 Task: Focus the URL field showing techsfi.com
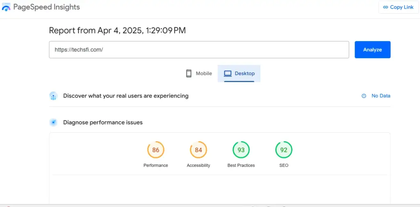[x=199, y=50]
